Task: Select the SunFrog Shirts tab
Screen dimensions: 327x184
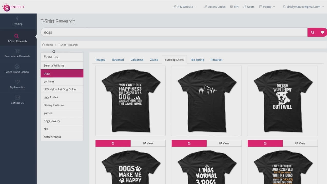Action: 174,60
